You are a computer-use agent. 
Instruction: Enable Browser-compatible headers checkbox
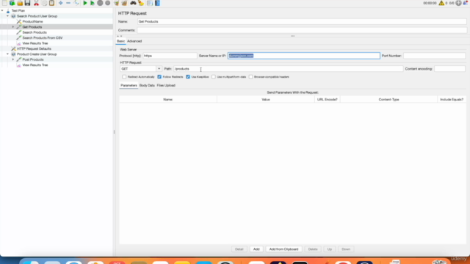[x=251, y=77]
